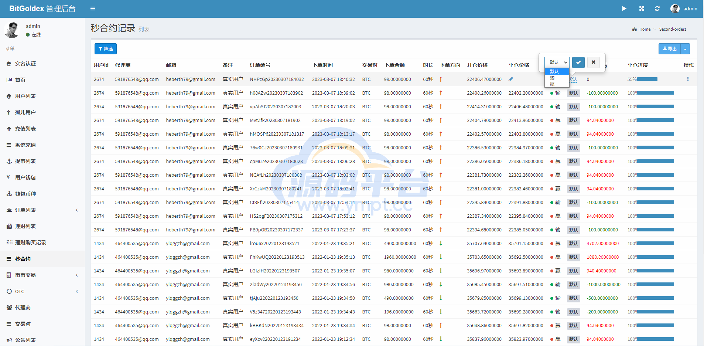Viewport: 704px width, 346px height.
Task: Click progress bar in row lrou6x20220123193521
Action: click(656, 243)
